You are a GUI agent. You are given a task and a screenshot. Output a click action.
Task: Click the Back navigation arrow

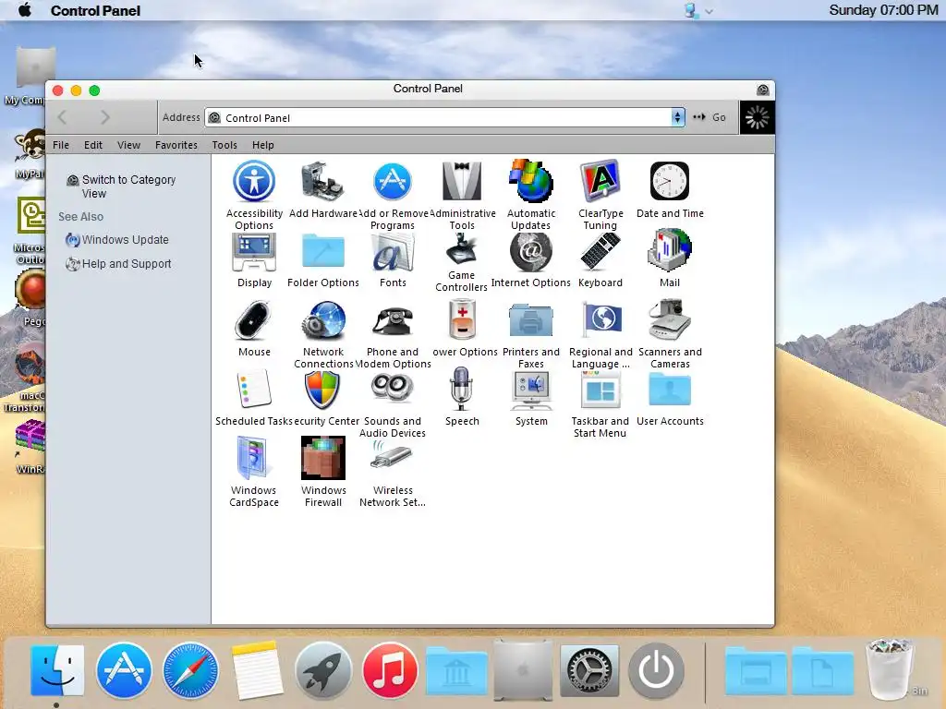63,117
